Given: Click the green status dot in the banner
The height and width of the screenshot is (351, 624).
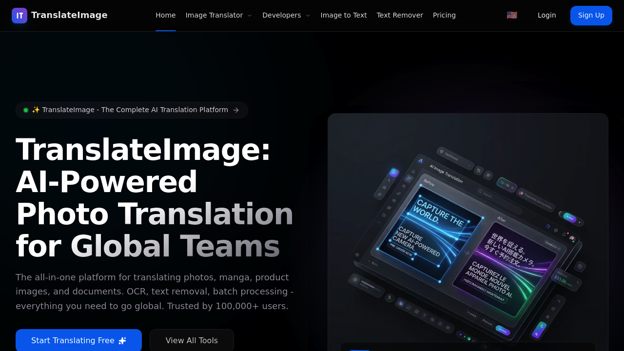Looking at the screenshot, I should pos(26,110).
